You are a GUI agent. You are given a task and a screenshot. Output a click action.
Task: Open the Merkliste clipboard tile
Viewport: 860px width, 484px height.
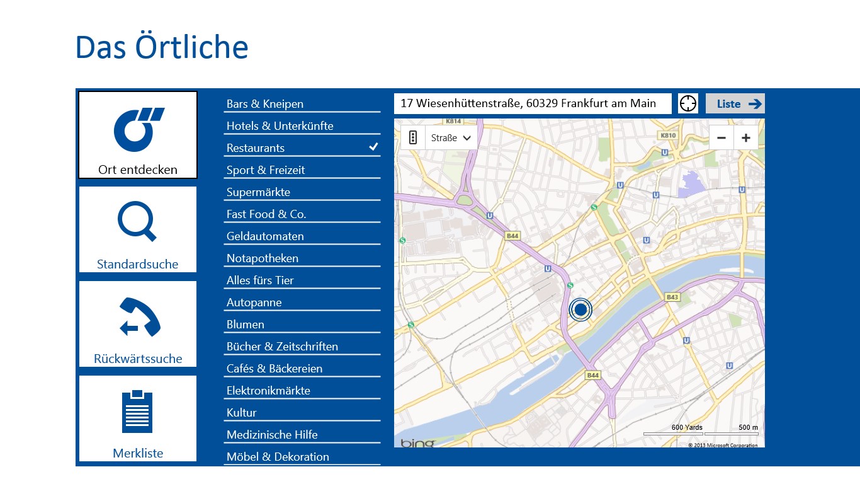[138, 418]
